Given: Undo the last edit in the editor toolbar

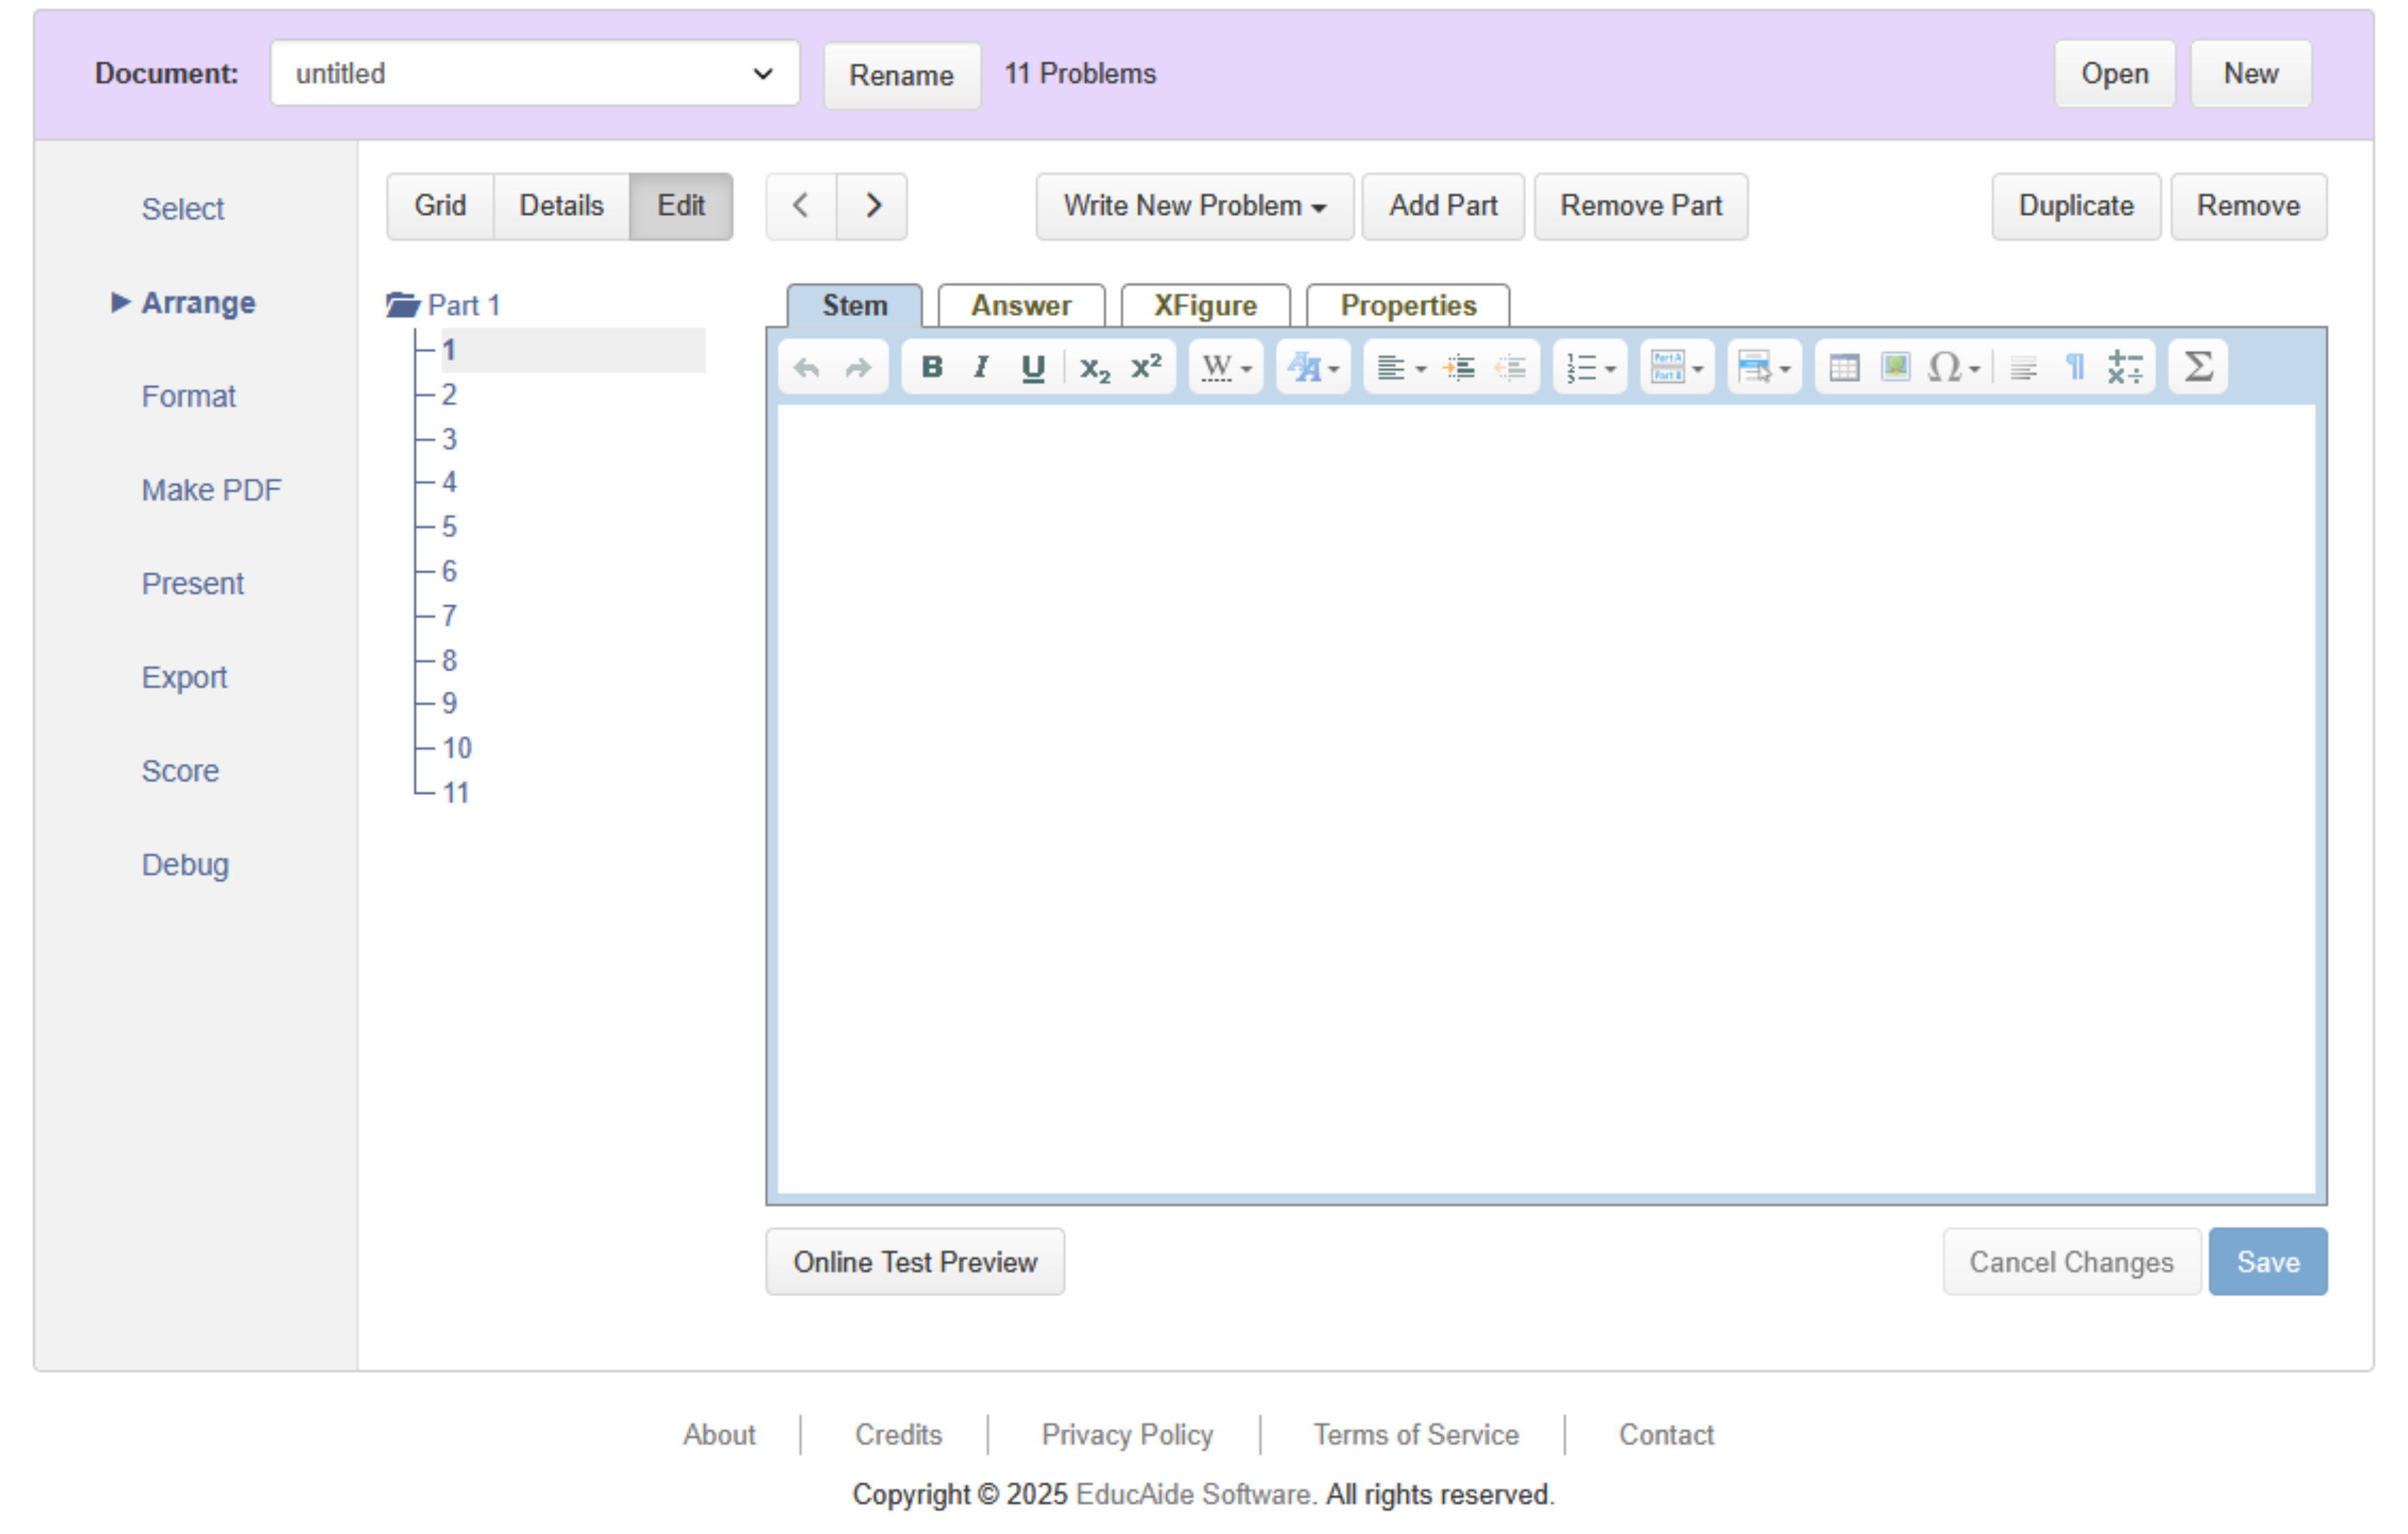Looking at the screenshot, I should click(x=807, y=369).
